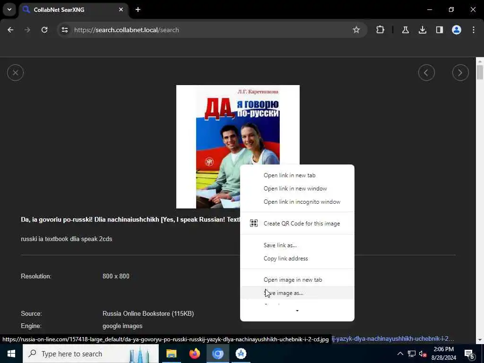Open Chrome Labs flask icon
The width and height of the screenshot is (484, 363).
405,30
